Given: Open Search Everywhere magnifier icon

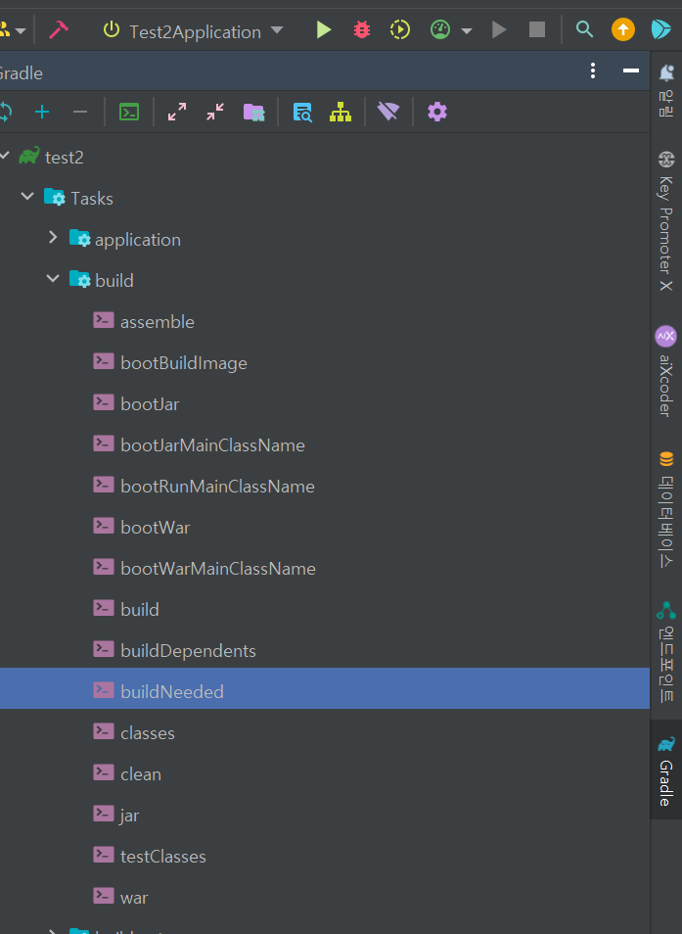Looking at the screenshot, I should pos(584,29).
